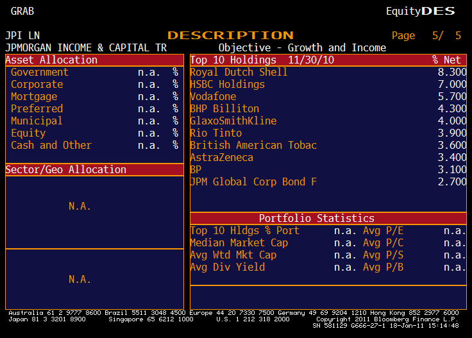472x338 pixels.
Task: Click the GRAB label at top left
Action: (x=22, y=11)
